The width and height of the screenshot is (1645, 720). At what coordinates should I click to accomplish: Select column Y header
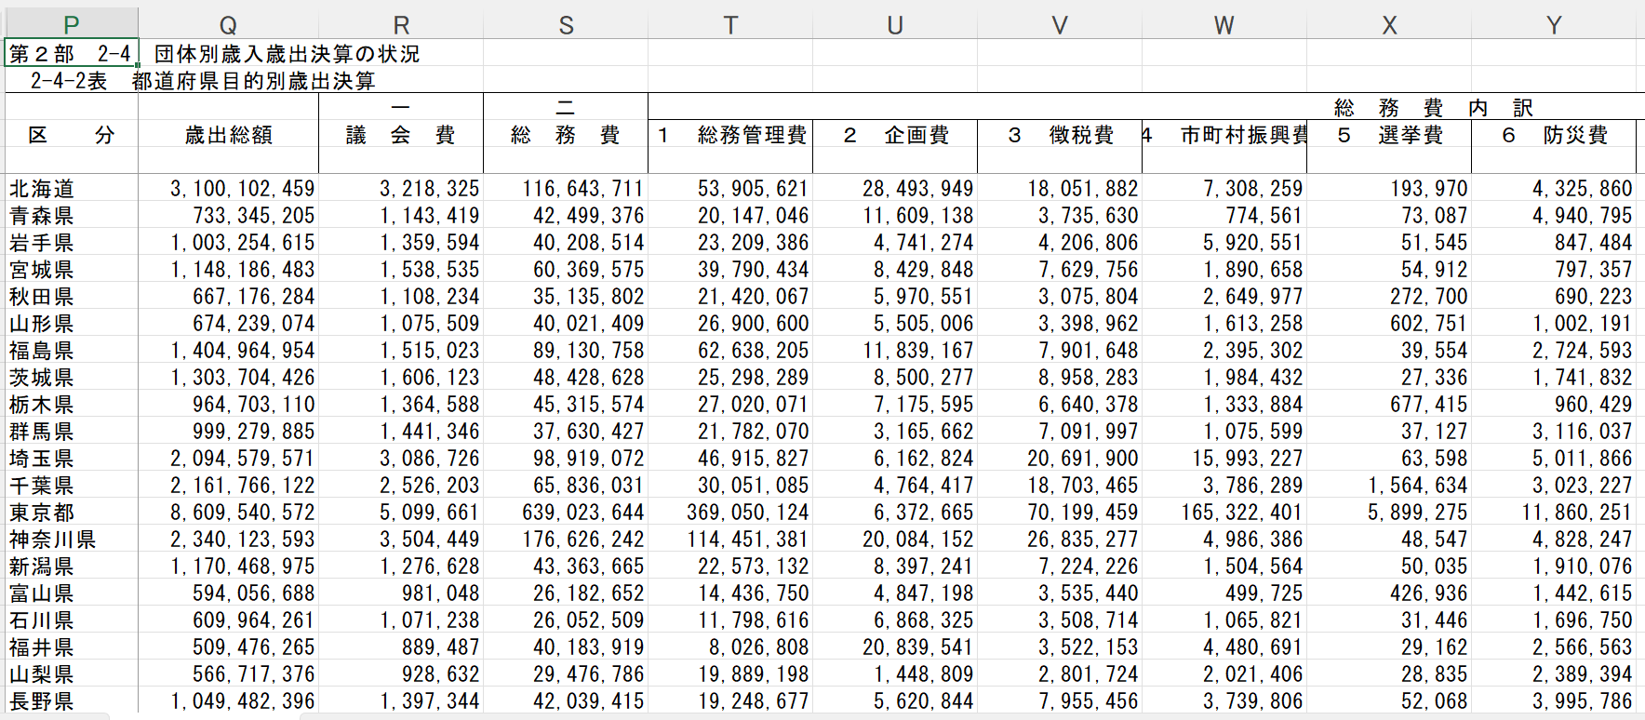pos(1554,25)
